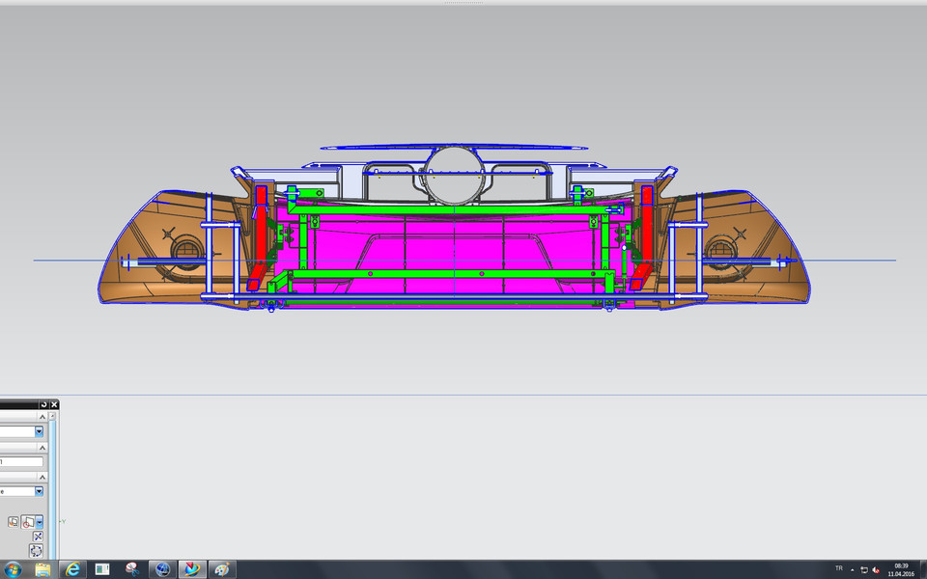Collapse the top dialog section with the chevron
This screenshot has height=579, width=927.
tap(42, 418)
